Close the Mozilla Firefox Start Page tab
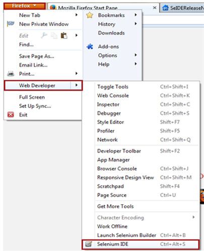The height and width of the screenshot is (251, 204). pos(155,8)
